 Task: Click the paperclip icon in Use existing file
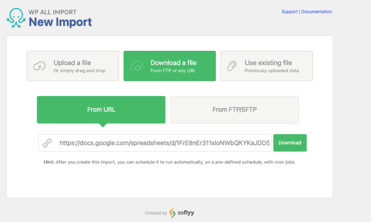coord(232,66)
